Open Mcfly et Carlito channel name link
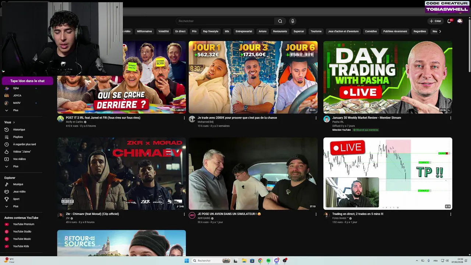471x265 pixels. click(x=75, y=122)
